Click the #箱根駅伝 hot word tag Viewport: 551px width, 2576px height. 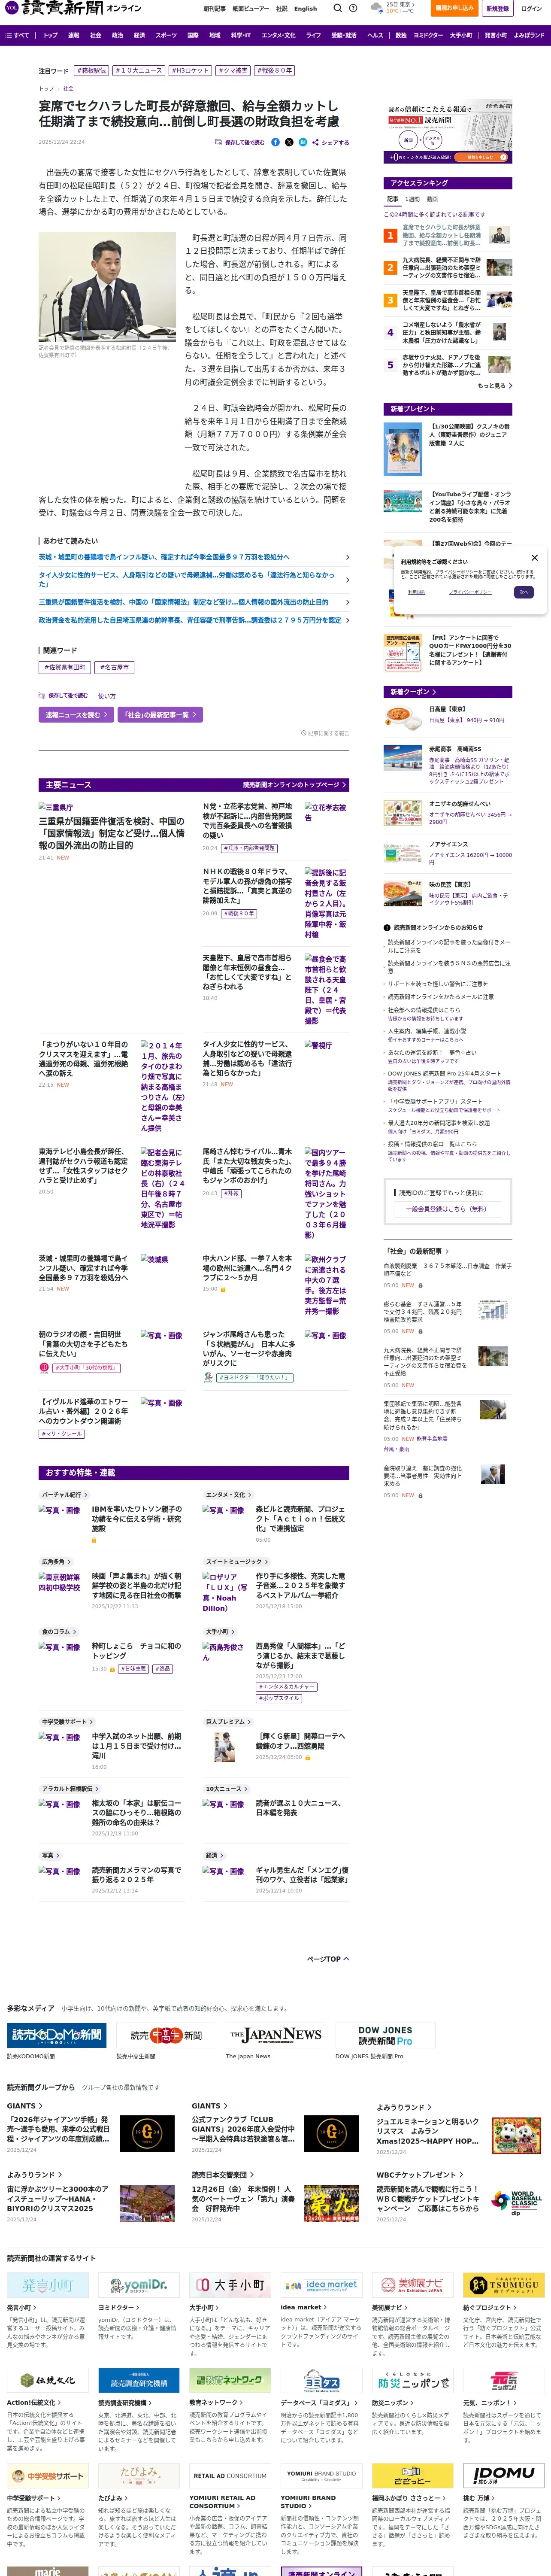(x=91, y=71)
